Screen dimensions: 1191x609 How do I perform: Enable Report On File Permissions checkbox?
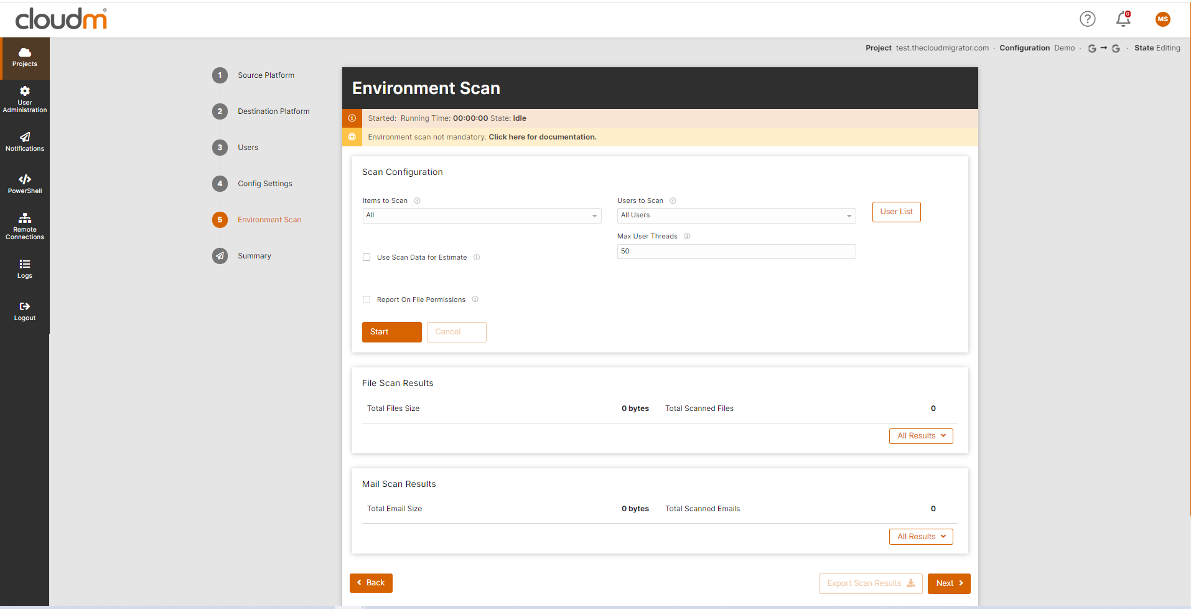tap(367, 300)
